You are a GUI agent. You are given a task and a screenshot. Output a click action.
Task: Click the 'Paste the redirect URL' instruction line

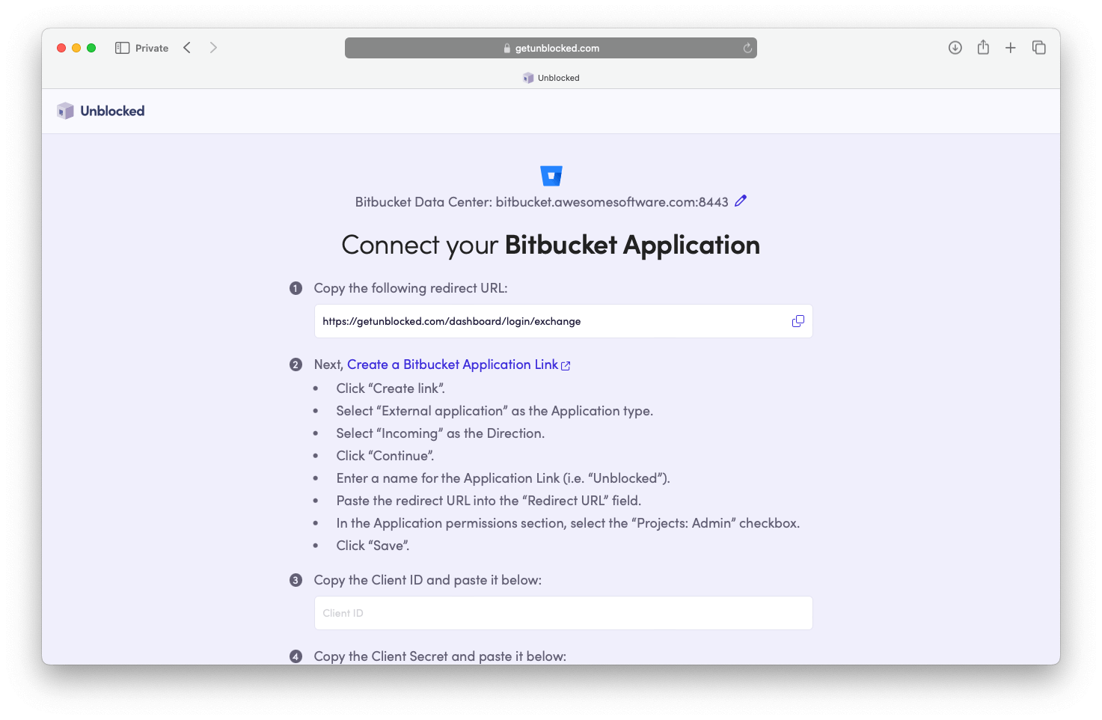tap(489, 501)
